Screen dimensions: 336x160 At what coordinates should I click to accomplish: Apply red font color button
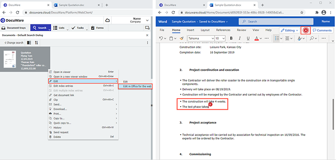[x=256, y=39]
